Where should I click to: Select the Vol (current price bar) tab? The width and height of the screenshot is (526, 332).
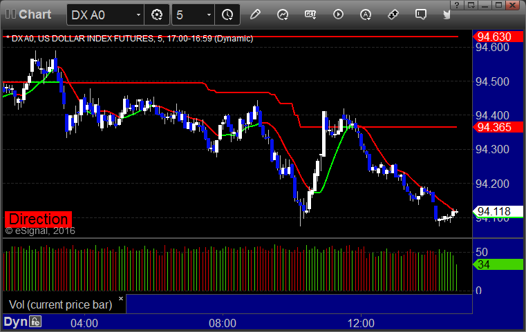coord(60,304)
